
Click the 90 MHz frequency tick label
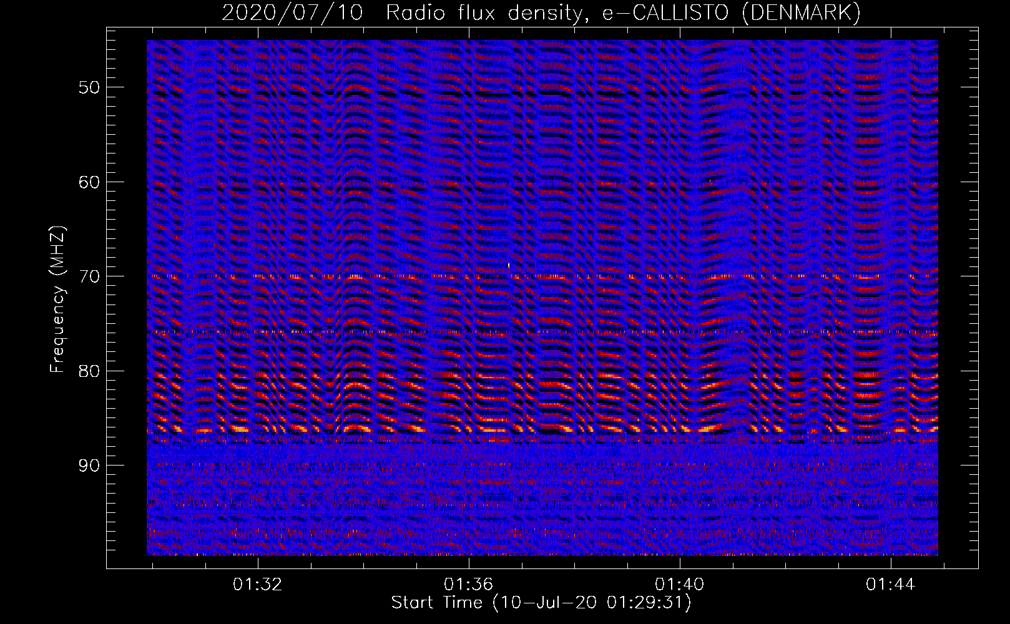[89, 466]
